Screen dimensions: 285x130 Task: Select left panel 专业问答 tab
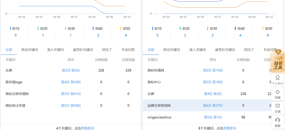coord(128,50)
